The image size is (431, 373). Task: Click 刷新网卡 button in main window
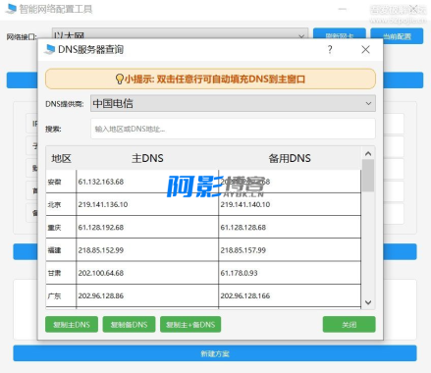340,33
